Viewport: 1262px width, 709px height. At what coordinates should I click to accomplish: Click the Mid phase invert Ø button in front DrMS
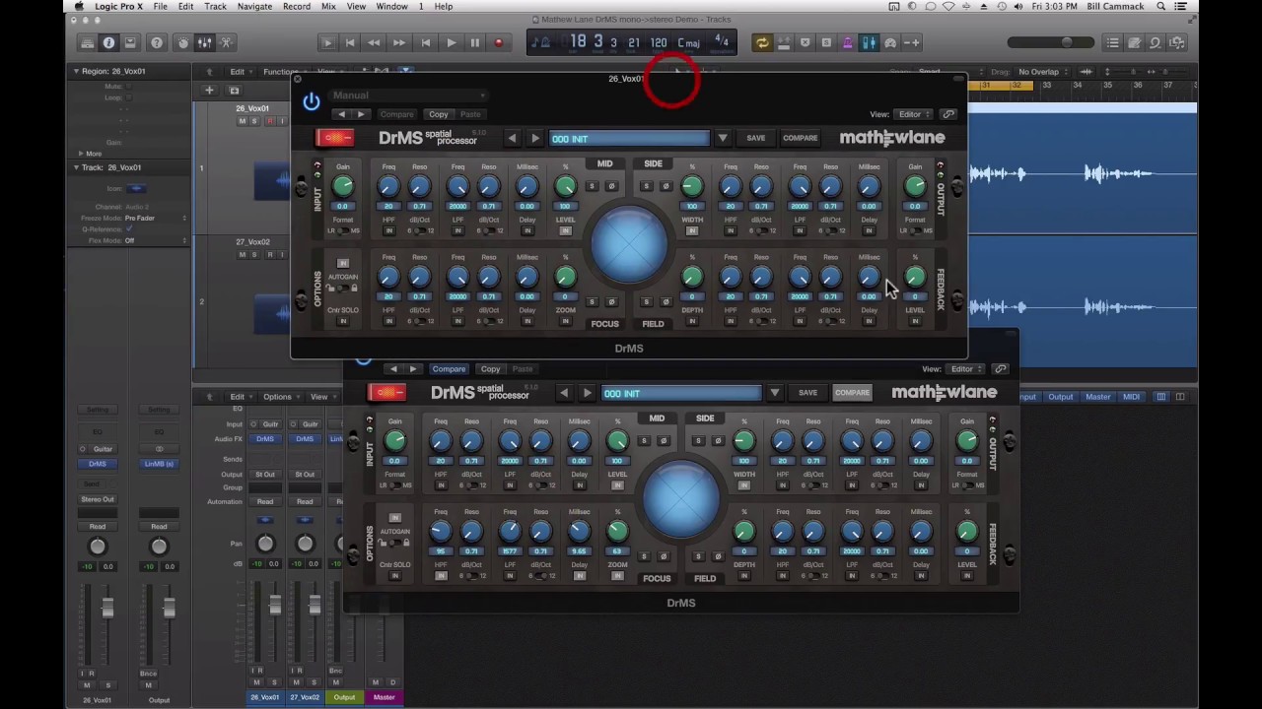(x=611, y=186)
